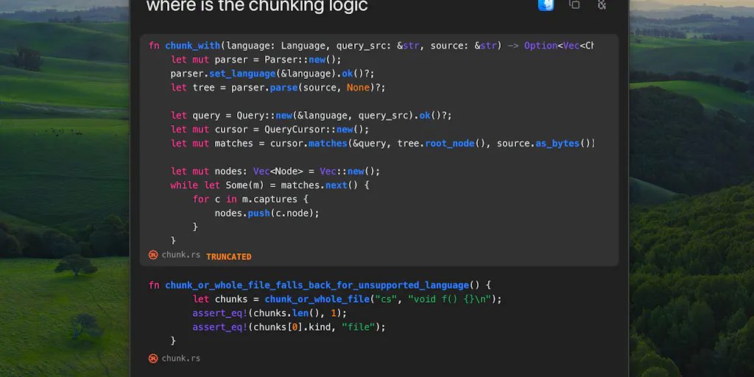Screen dimensions: 754x377
Task: Click the 'assert_eq!(chunks.len(), 1);' line
Action: pyautogui.click(x=269, y=313)
